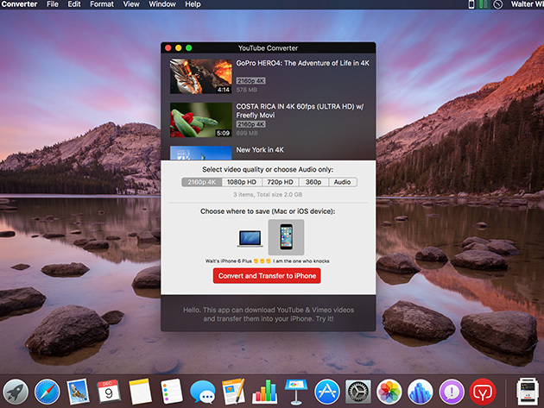
Task: Open the Window menu in menu bar
Action: pos(161,4)
